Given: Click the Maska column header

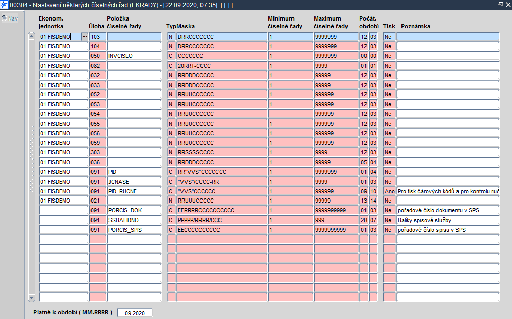Looking at the screenshot, I should [186, 26].
